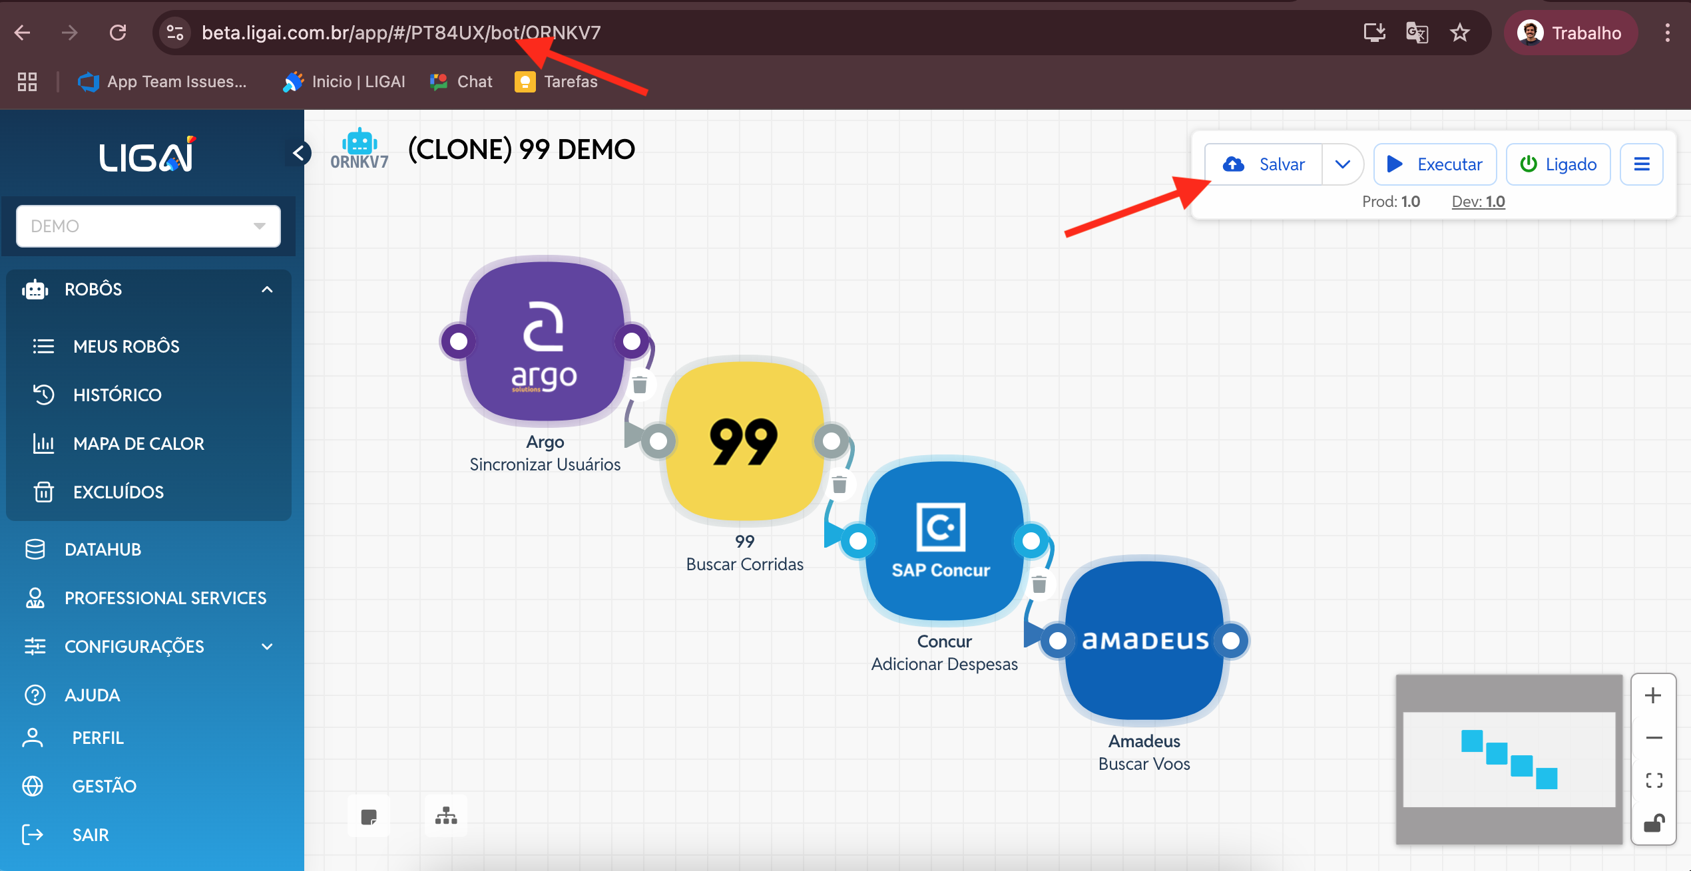Click the Executar button
1691x871 pixels.
[x=1435, y=164]
